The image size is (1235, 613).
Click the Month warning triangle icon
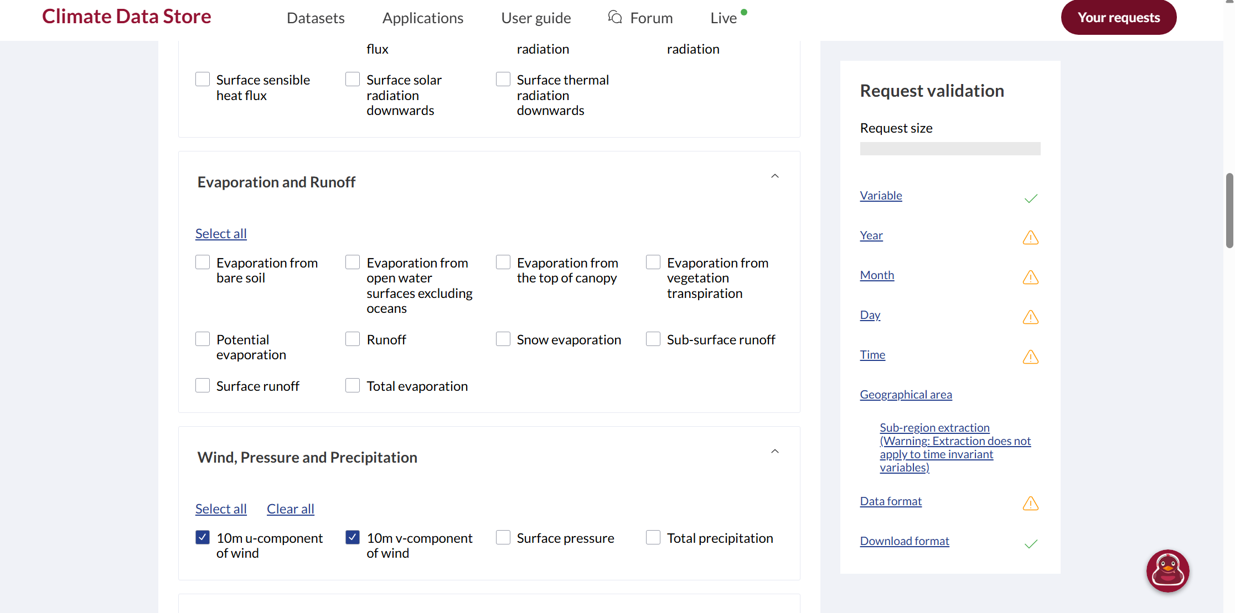point(1030,277)
